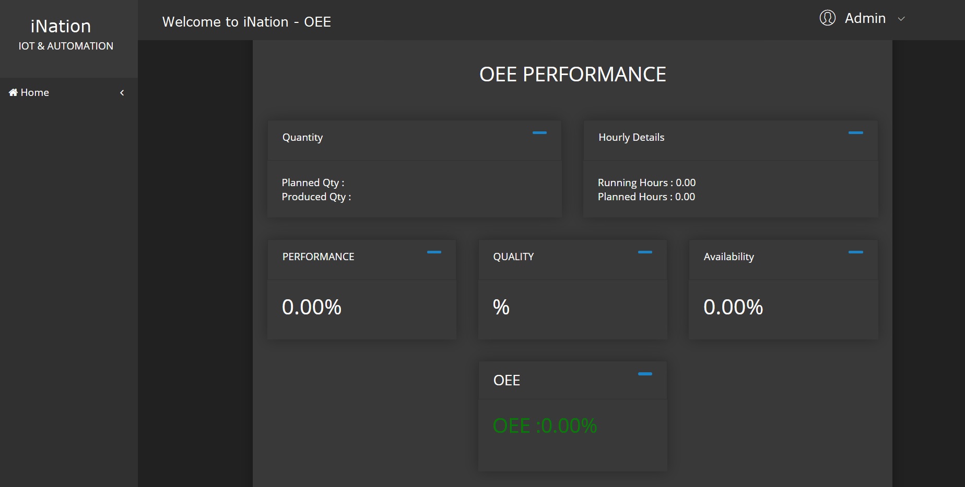965x487 pixels.
Task: Open the Admin account label
Action: 865,18
